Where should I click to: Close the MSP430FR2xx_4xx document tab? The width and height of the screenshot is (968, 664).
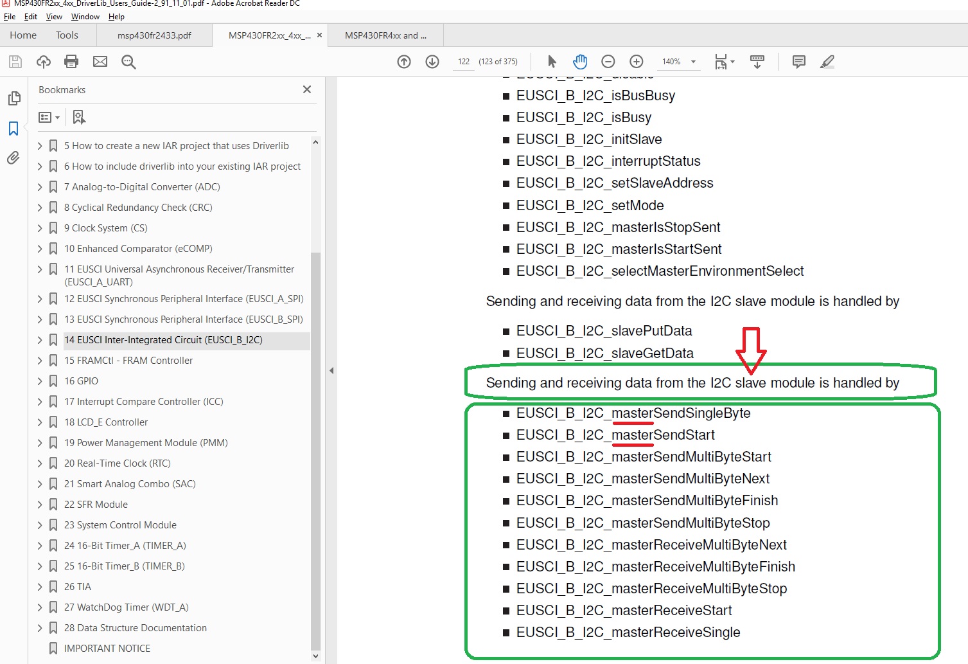[319, 35]
